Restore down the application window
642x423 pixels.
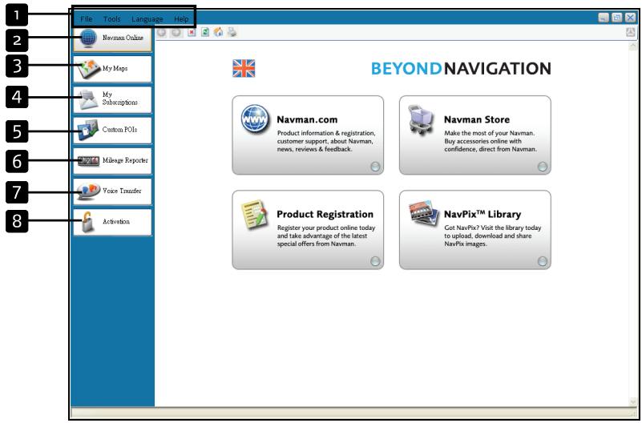(616, 18)
